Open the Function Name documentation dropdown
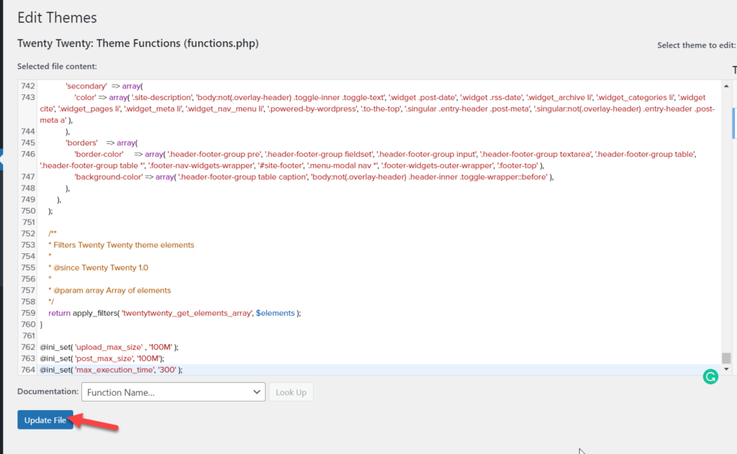This screenshot has width=737, height=454. pos(173,392)
